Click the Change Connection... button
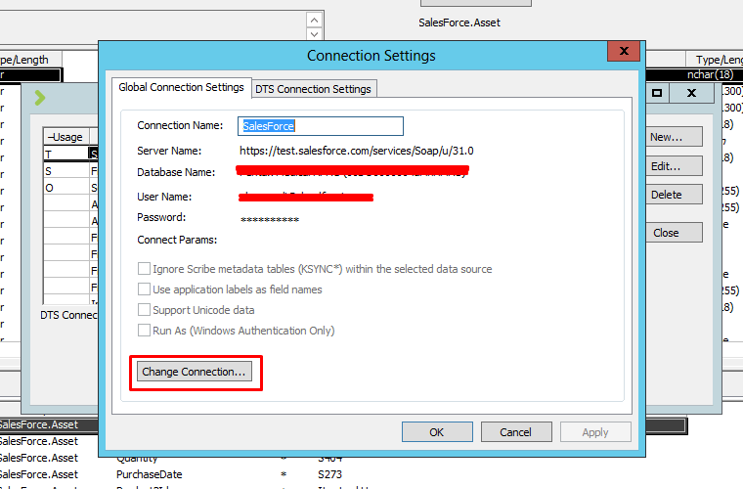 pyautogui.click(x=195, y=372)
